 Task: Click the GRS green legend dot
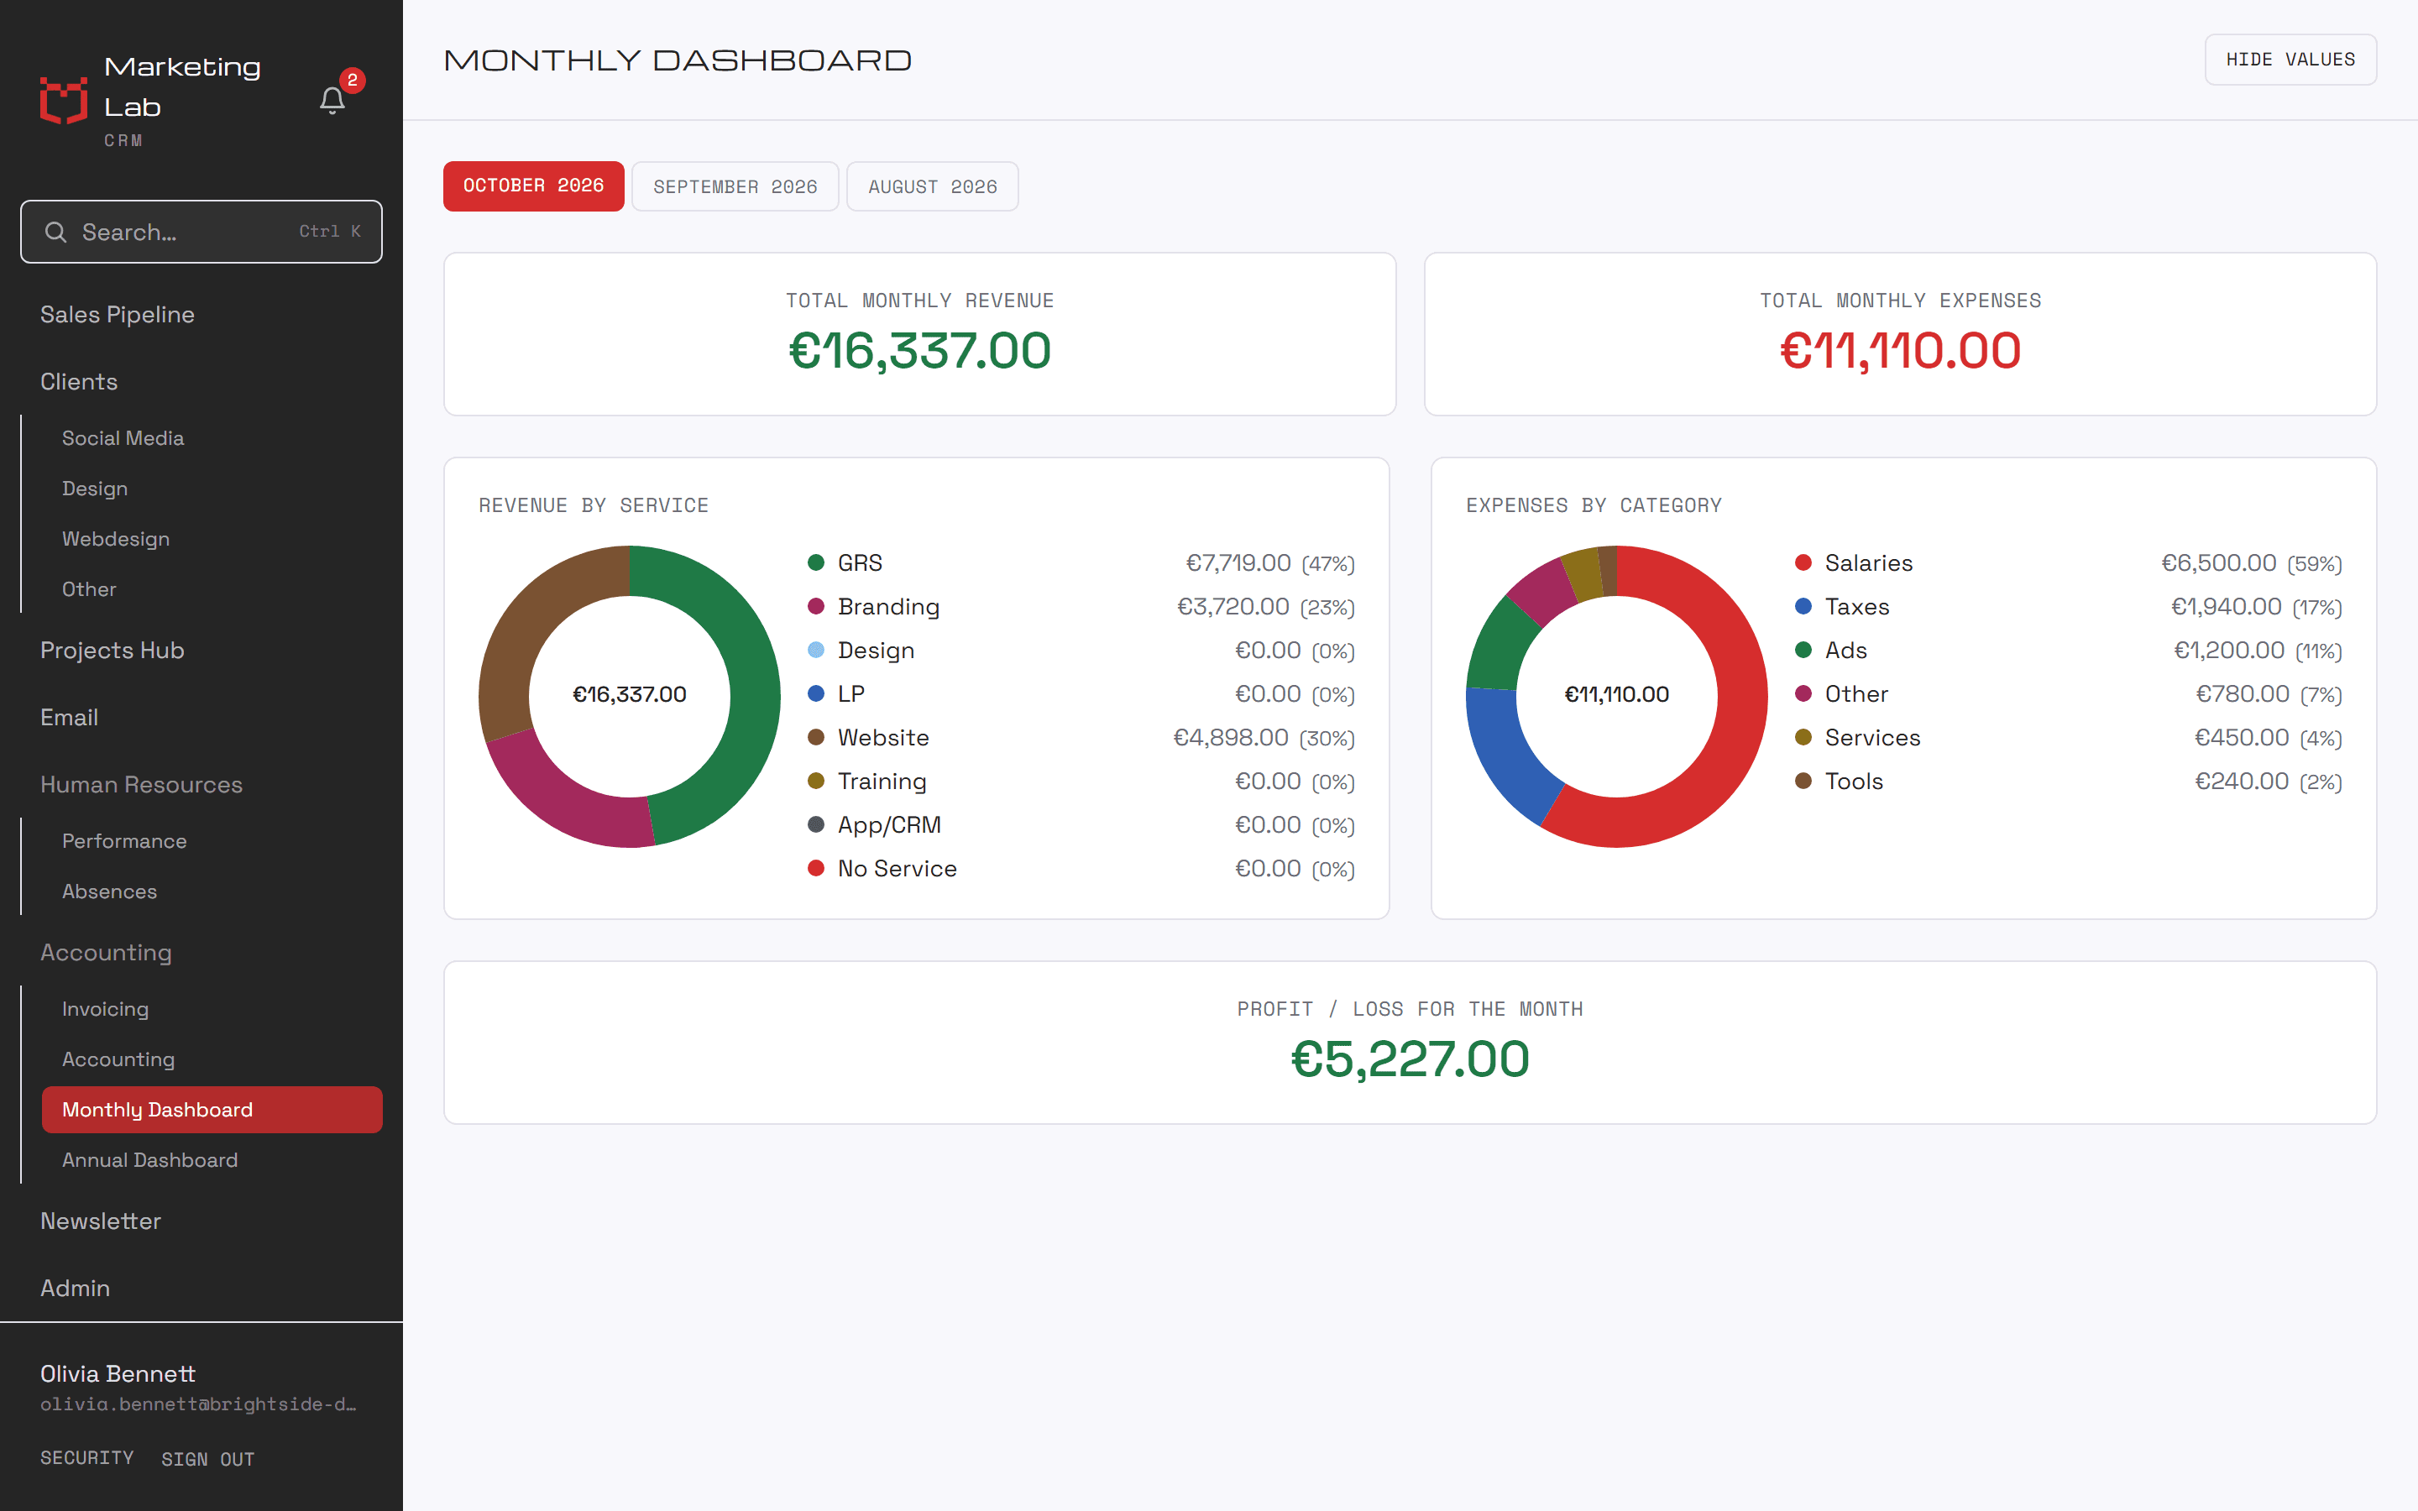click(x=815, y=562)
